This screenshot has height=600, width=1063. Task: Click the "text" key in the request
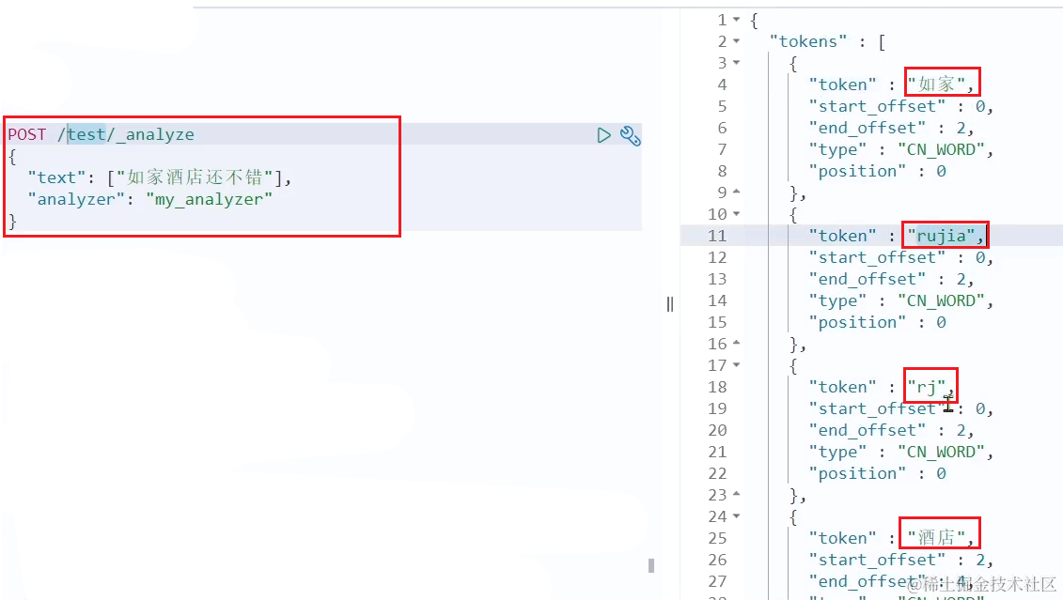click(57, 178)
